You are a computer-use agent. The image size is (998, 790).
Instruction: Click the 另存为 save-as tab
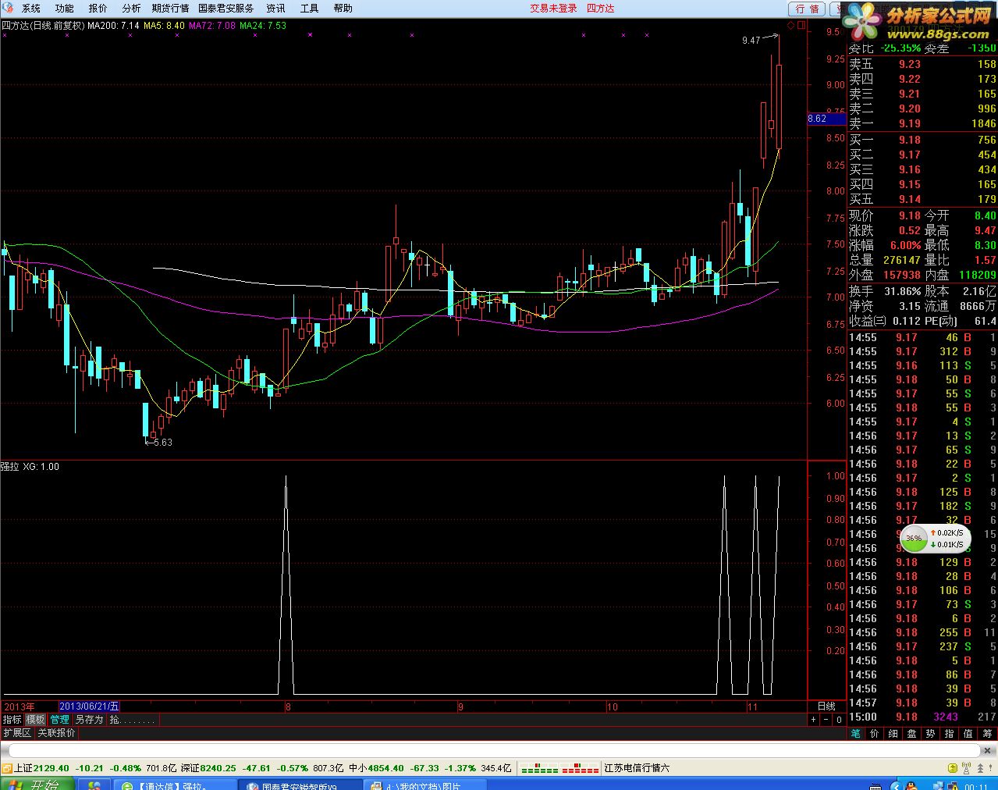(89, 720)
